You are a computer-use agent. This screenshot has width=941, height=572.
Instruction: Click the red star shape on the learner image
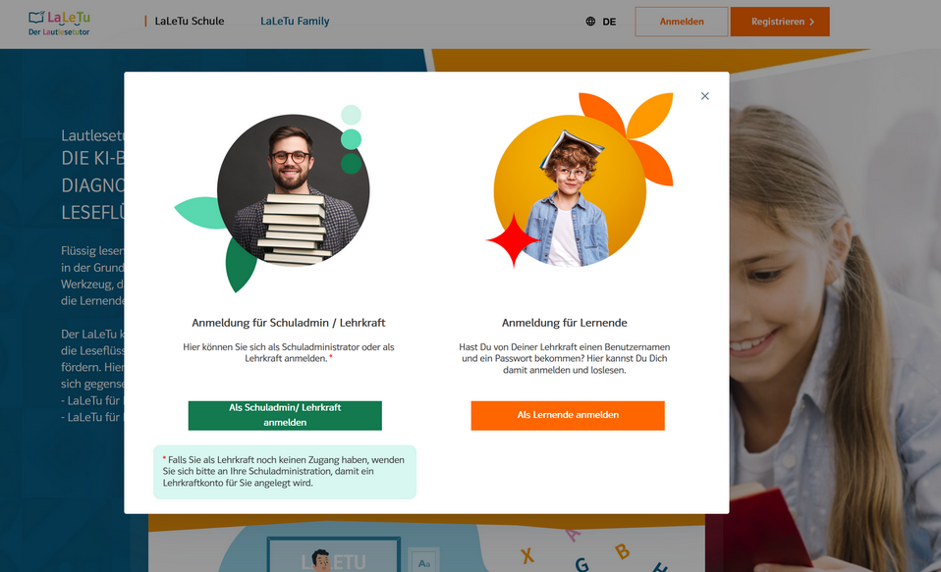tap(513, 239)
